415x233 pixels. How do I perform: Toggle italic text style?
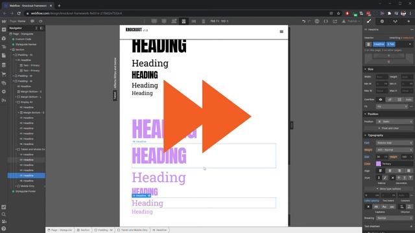click(x=385, y=178)
